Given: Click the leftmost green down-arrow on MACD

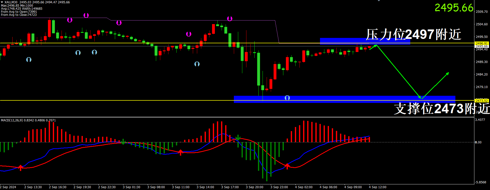Looking at the screenshot, I should pos(123,142).
